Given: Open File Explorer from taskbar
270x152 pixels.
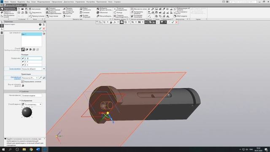Looking at the screenshot, I should 24,149.
